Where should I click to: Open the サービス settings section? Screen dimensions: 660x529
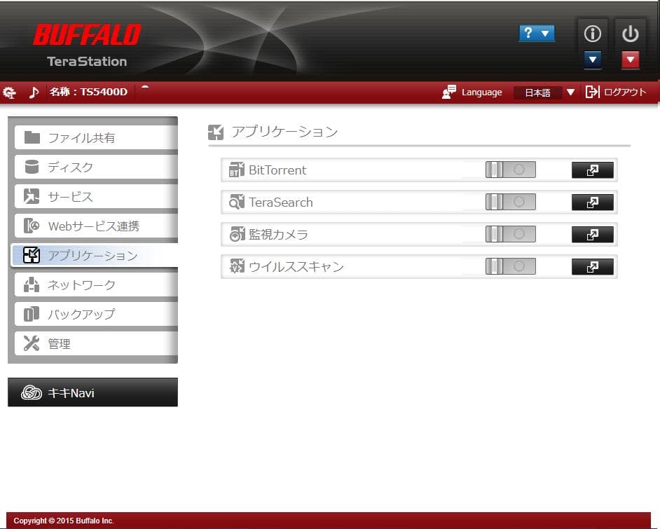pyautogui.click(x=32, y=196)
